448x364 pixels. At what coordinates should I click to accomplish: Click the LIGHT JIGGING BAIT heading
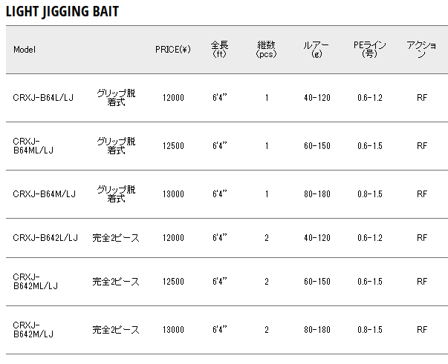62,12
